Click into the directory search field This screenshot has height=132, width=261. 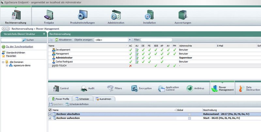(11, 40)
